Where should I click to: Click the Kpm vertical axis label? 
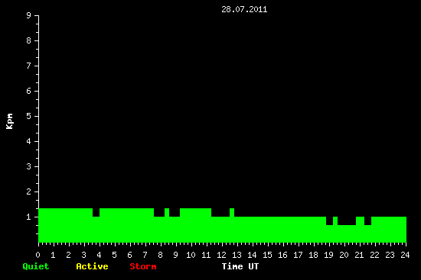(x=10, y=121)
